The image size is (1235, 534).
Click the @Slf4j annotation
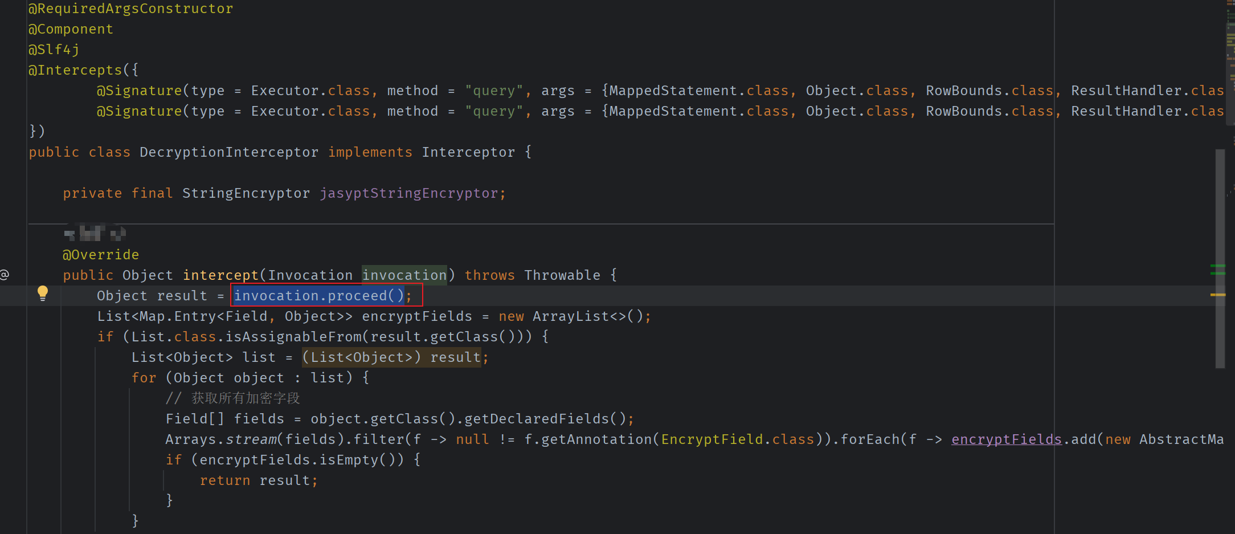pos(54,50)
